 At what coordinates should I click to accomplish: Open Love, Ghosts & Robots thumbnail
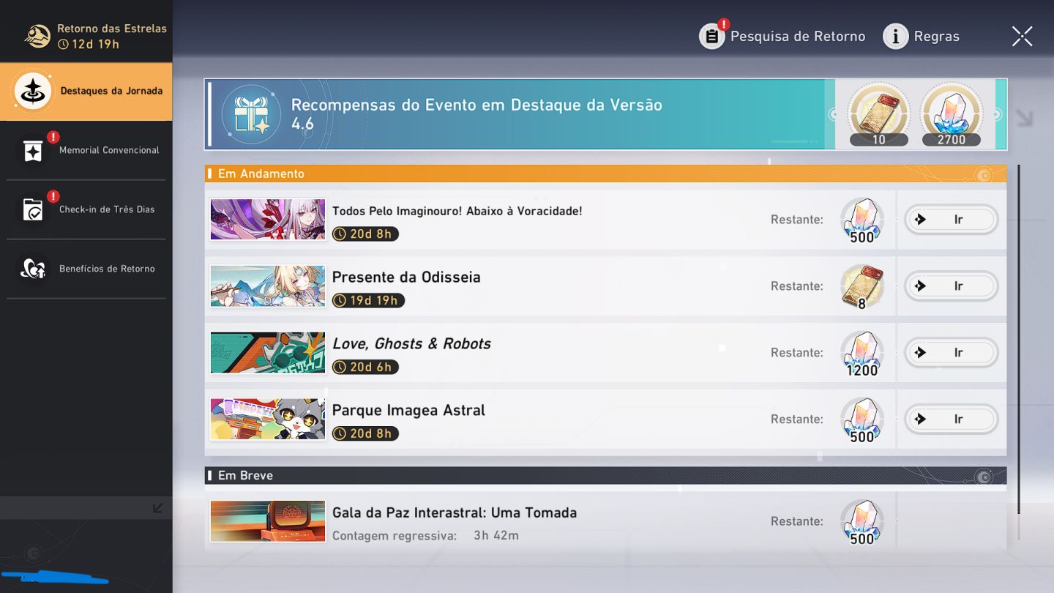point(268,353)
